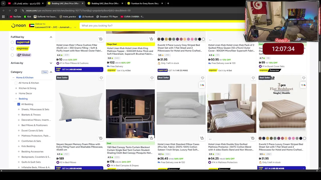Screen dimensions: 321x180
Task: Add Hotel Linen Klub Cushion Filler to cart
Action: (x=101, y=39)
